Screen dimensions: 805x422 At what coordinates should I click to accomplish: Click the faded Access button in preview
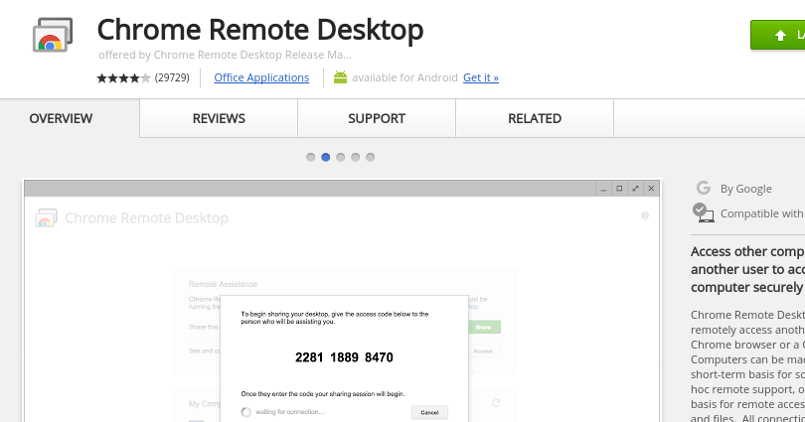[484, 352]
